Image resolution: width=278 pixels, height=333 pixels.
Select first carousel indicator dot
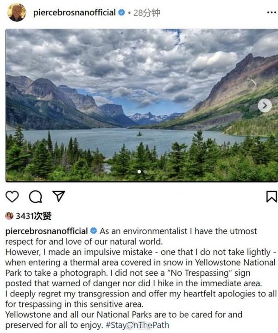point(139,172)
